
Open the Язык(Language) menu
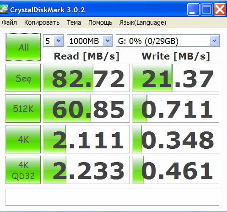143,22
